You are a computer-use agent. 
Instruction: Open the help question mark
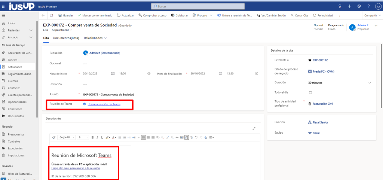[x=368, y=6]
